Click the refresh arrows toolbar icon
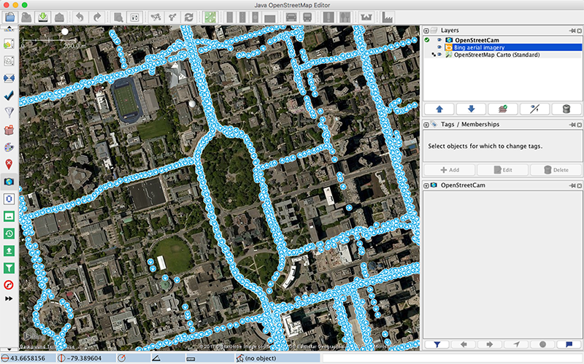The height and width of the screenshot is (364, 584). 189,16
